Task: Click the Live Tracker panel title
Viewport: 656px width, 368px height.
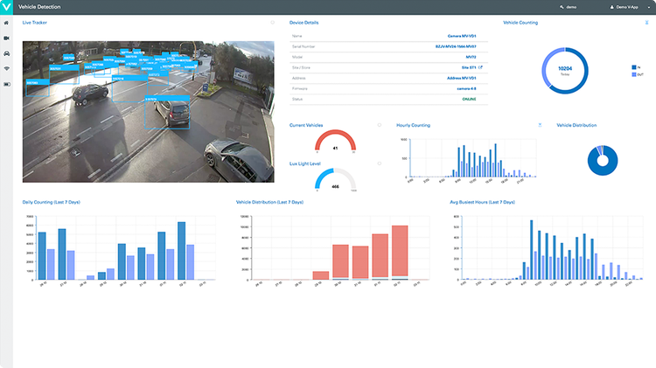Action: (35, 23)
